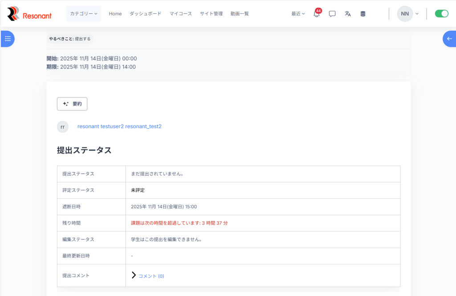
Task: Click the NN profile avatar
Action: pos(404,14)
